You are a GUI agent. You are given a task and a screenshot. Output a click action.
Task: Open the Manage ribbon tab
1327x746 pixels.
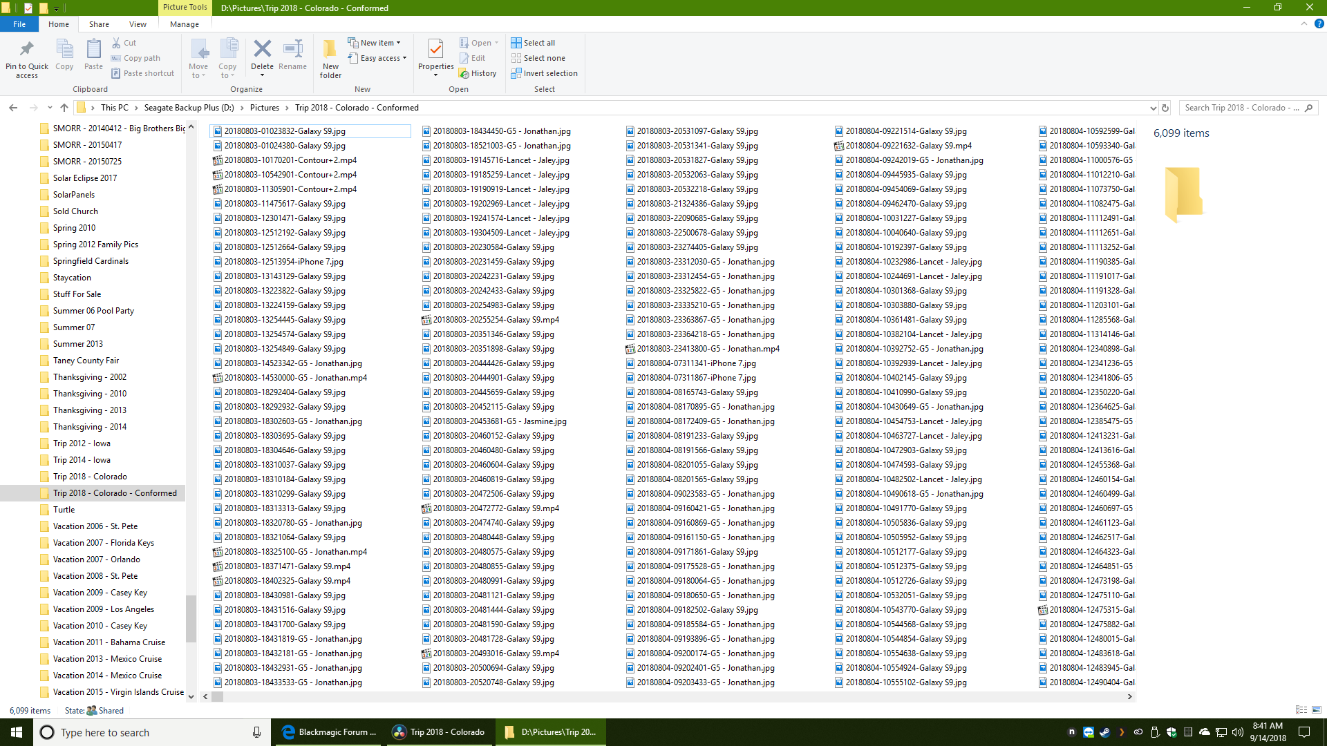coord(185,24)
